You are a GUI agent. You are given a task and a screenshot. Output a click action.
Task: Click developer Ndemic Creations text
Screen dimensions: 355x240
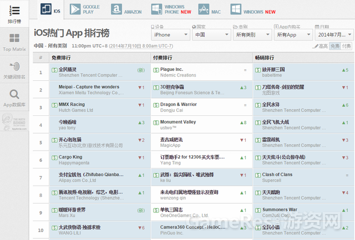178,75
